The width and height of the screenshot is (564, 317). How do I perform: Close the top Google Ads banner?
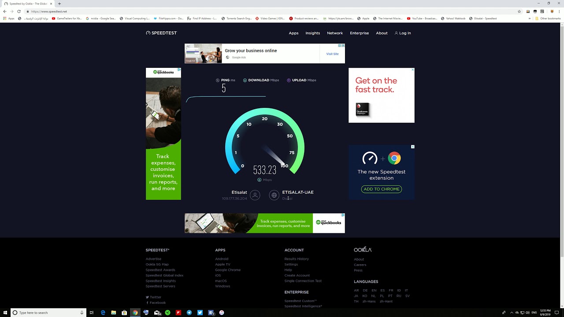click(343, 45)
